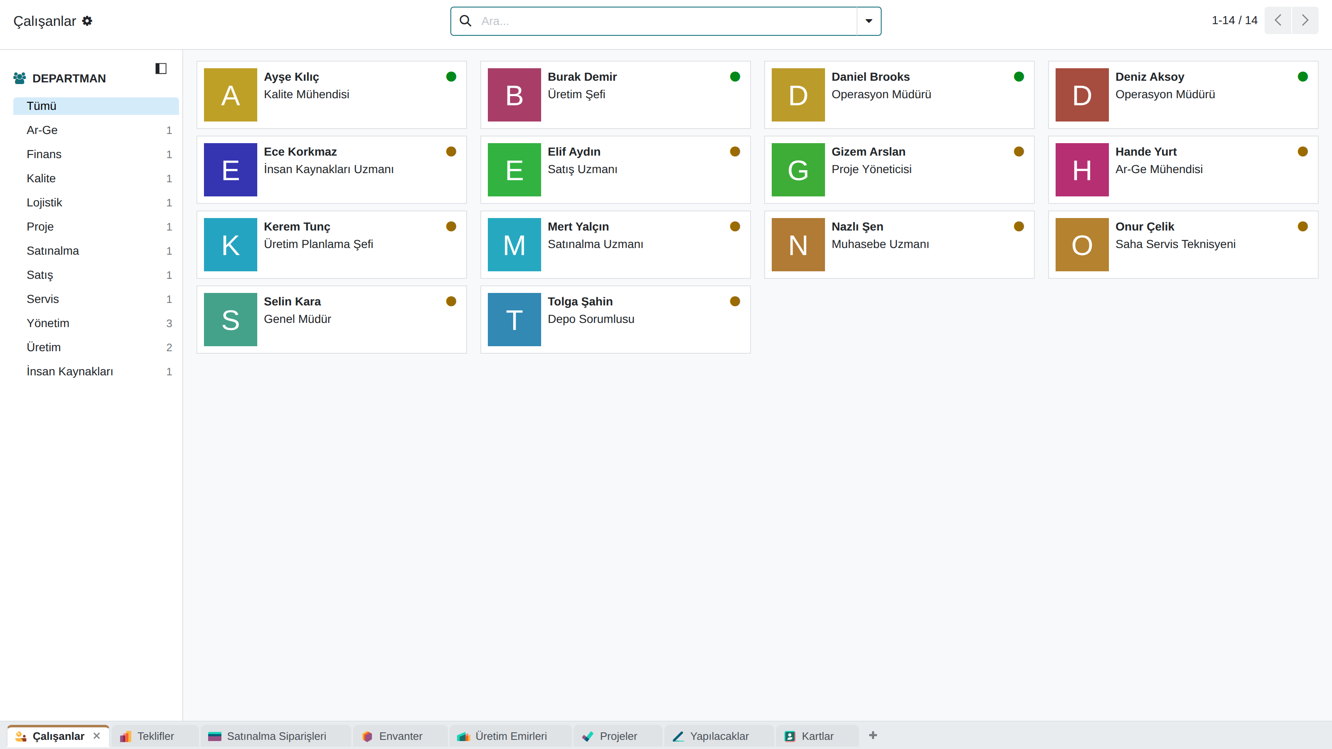The height and width of the screenshot is (749, 1332).
Task: Open Ayşe Kılıç avatar thumbnail
Action: pos(231,95)
